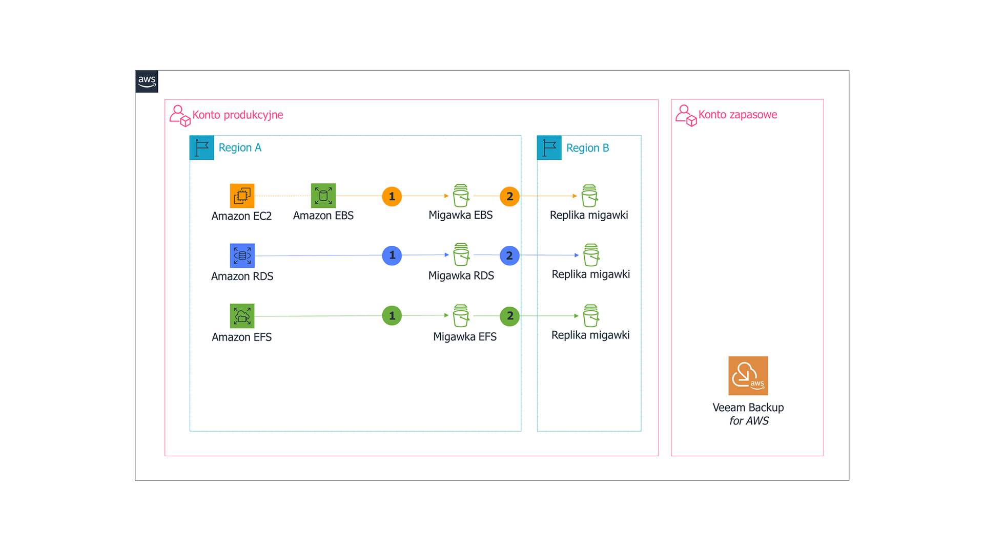Click the Migawka EBS bucket icon

pyautogui.click(x=461, y=196)
